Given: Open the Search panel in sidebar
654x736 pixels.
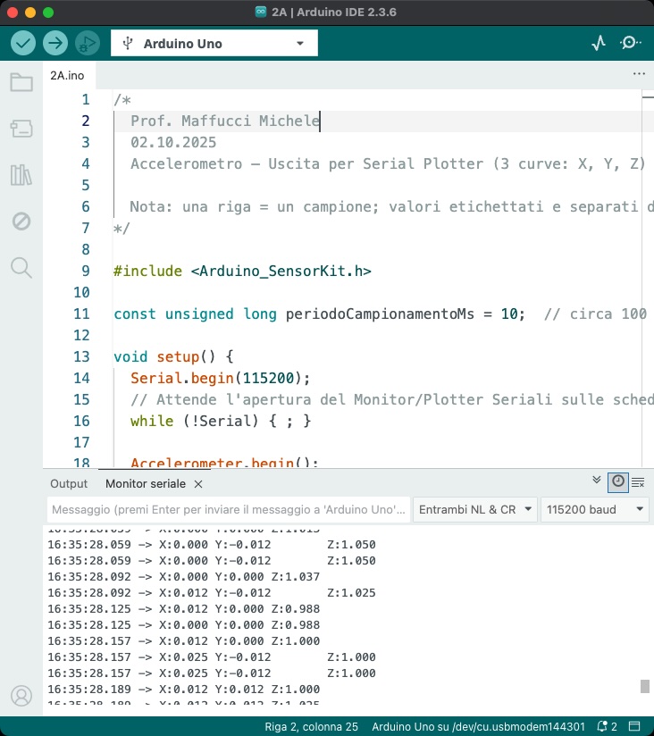Looking at the screenshot, I should 21,267.
